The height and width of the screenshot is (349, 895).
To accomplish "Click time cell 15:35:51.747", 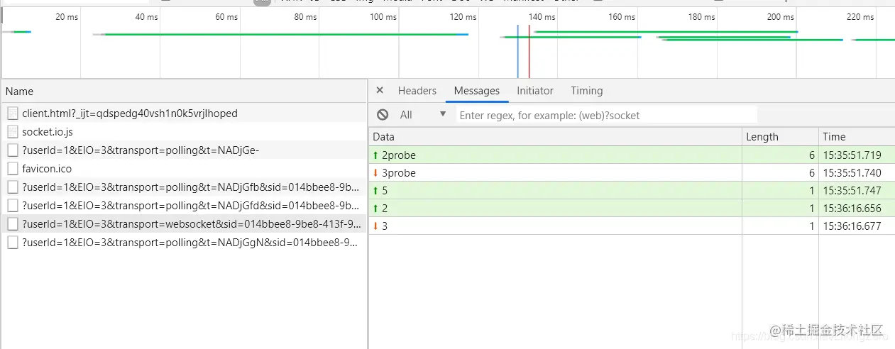I will pos(852,190).
